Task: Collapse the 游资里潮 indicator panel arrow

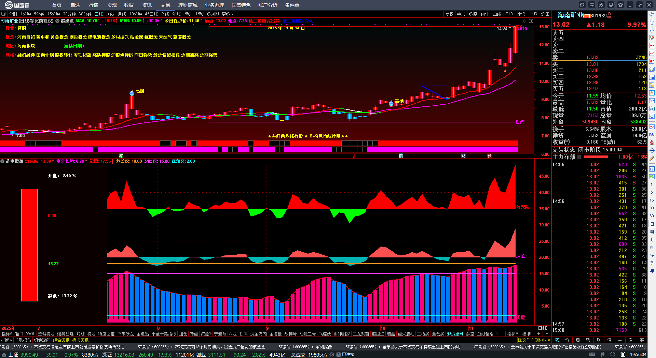Action: point(2,161)
